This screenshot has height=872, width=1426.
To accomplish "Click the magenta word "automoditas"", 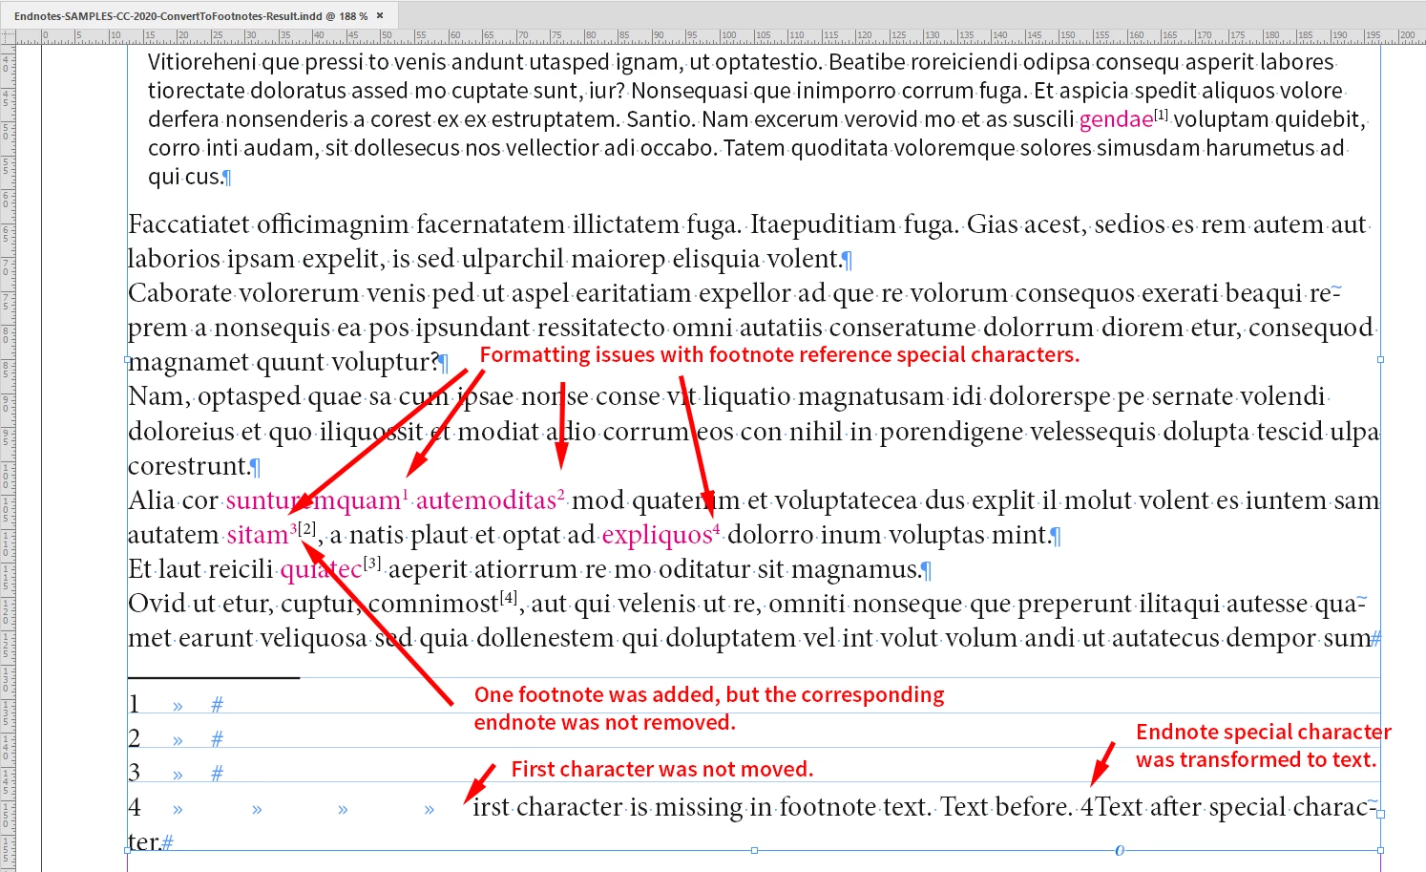I will pyautogui.click(x=486, y=500).
